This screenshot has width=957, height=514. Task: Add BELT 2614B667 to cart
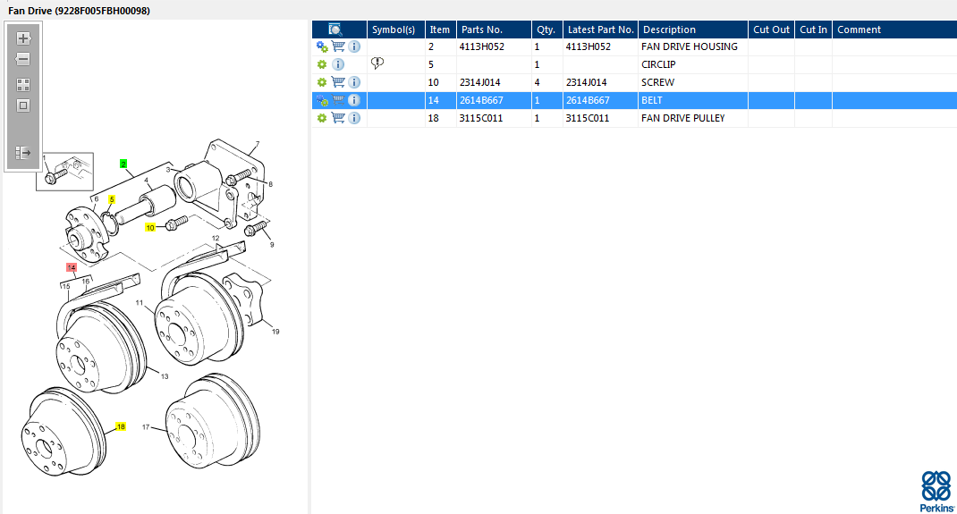click(338, 100)
